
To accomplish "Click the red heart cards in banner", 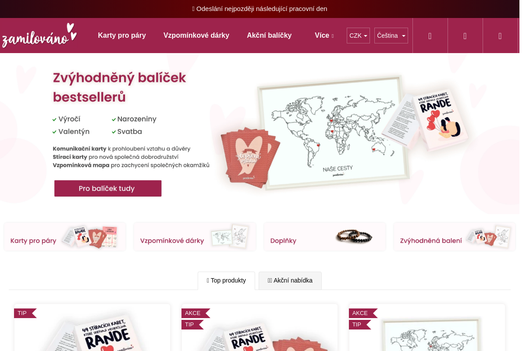I will click(x=250, y=156).
